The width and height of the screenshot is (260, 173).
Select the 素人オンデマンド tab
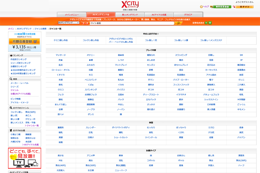(x=130, y=15)
